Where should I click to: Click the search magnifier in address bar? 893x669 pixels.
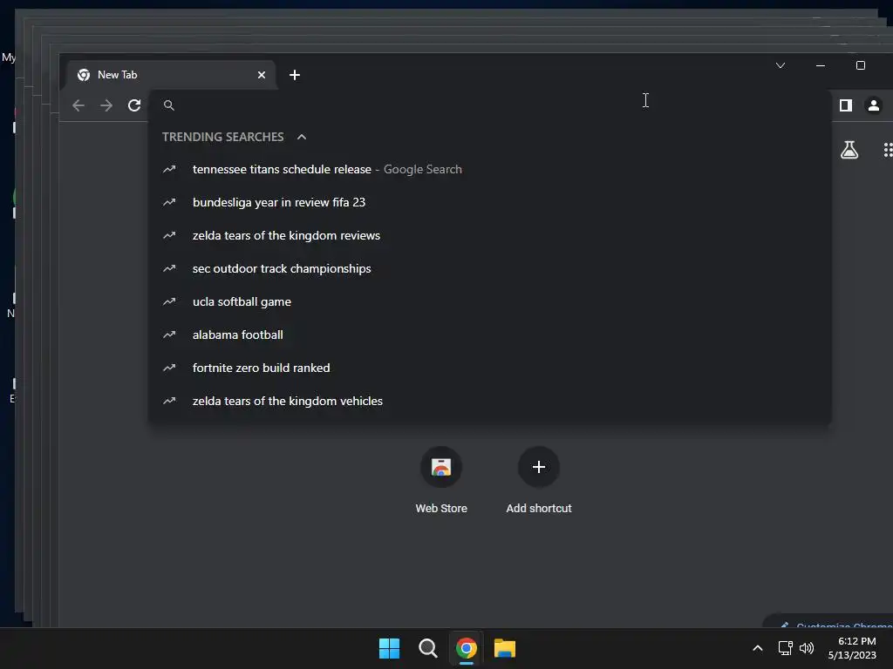pyautogui.click(x=169, y=105)
